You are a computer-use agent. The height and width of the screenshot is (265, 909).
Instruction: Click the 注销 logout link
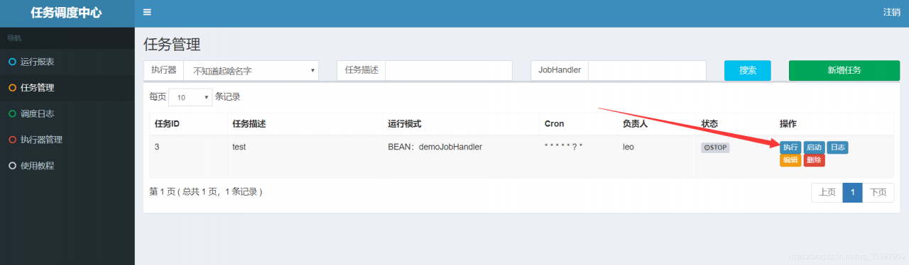(x=892, y=13)
